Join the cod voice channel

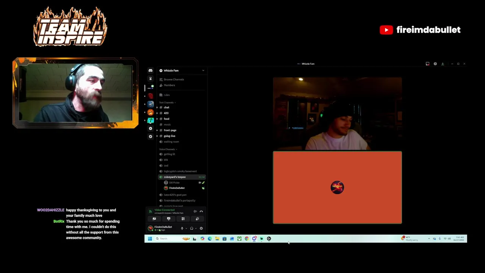(182, 165)
